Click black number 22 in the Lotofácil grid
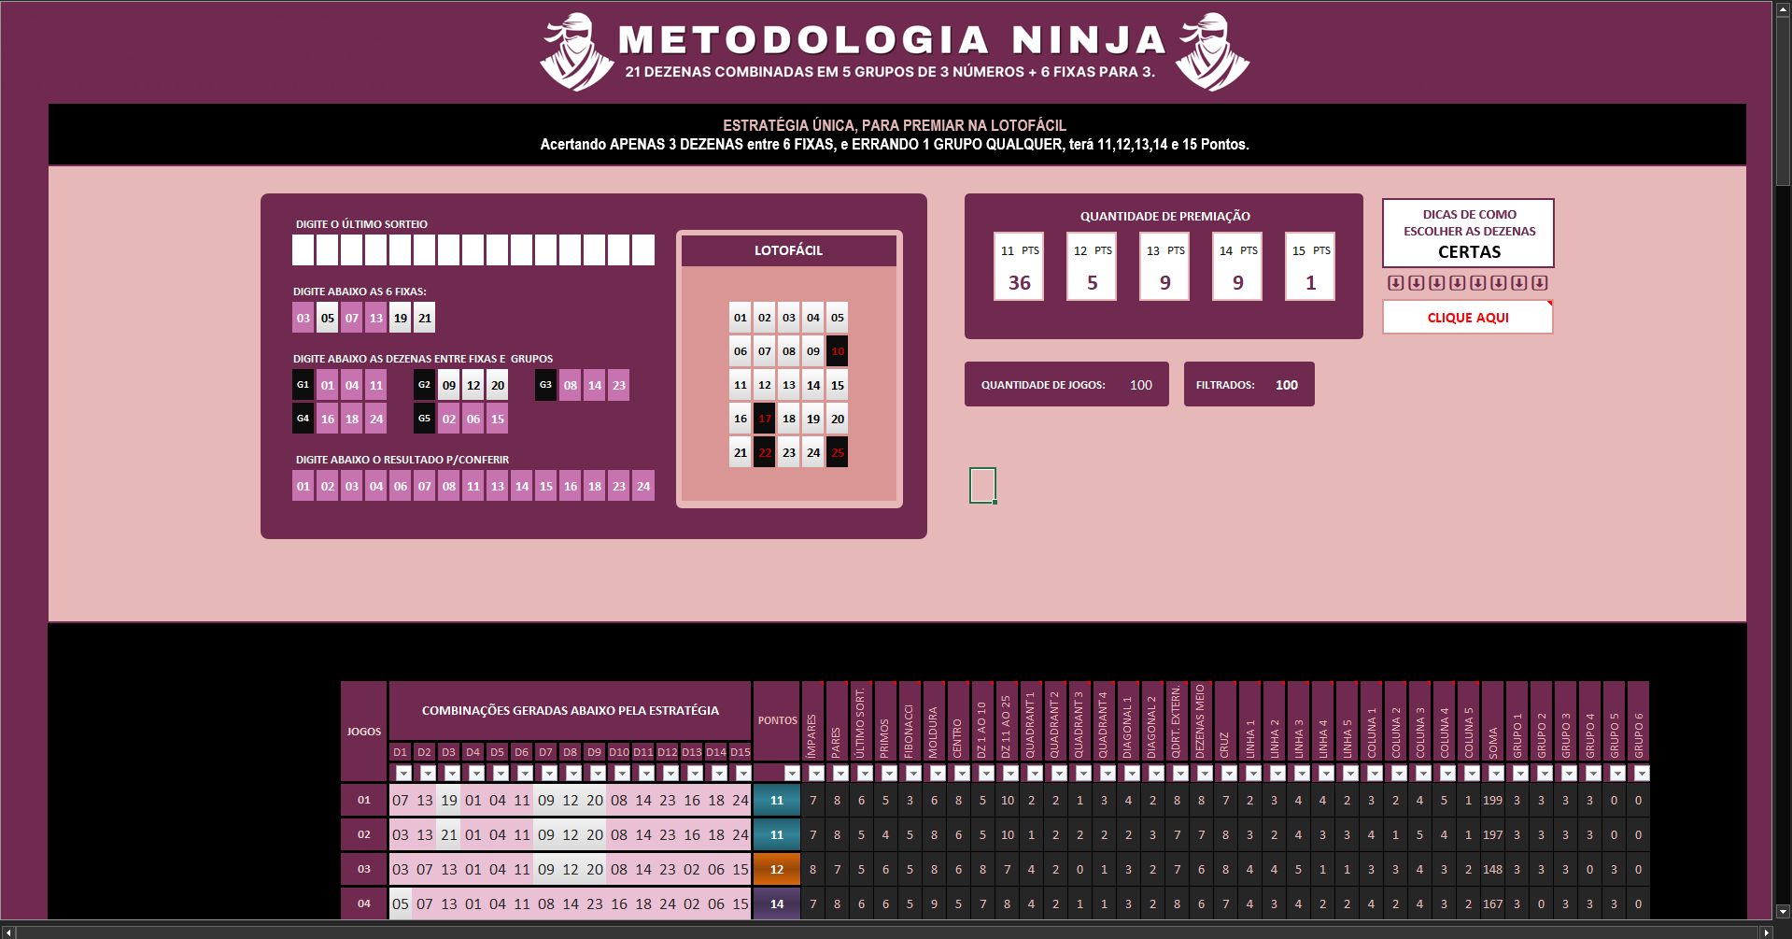Screen dimensions: 1792x939 [x=765, y=452]
